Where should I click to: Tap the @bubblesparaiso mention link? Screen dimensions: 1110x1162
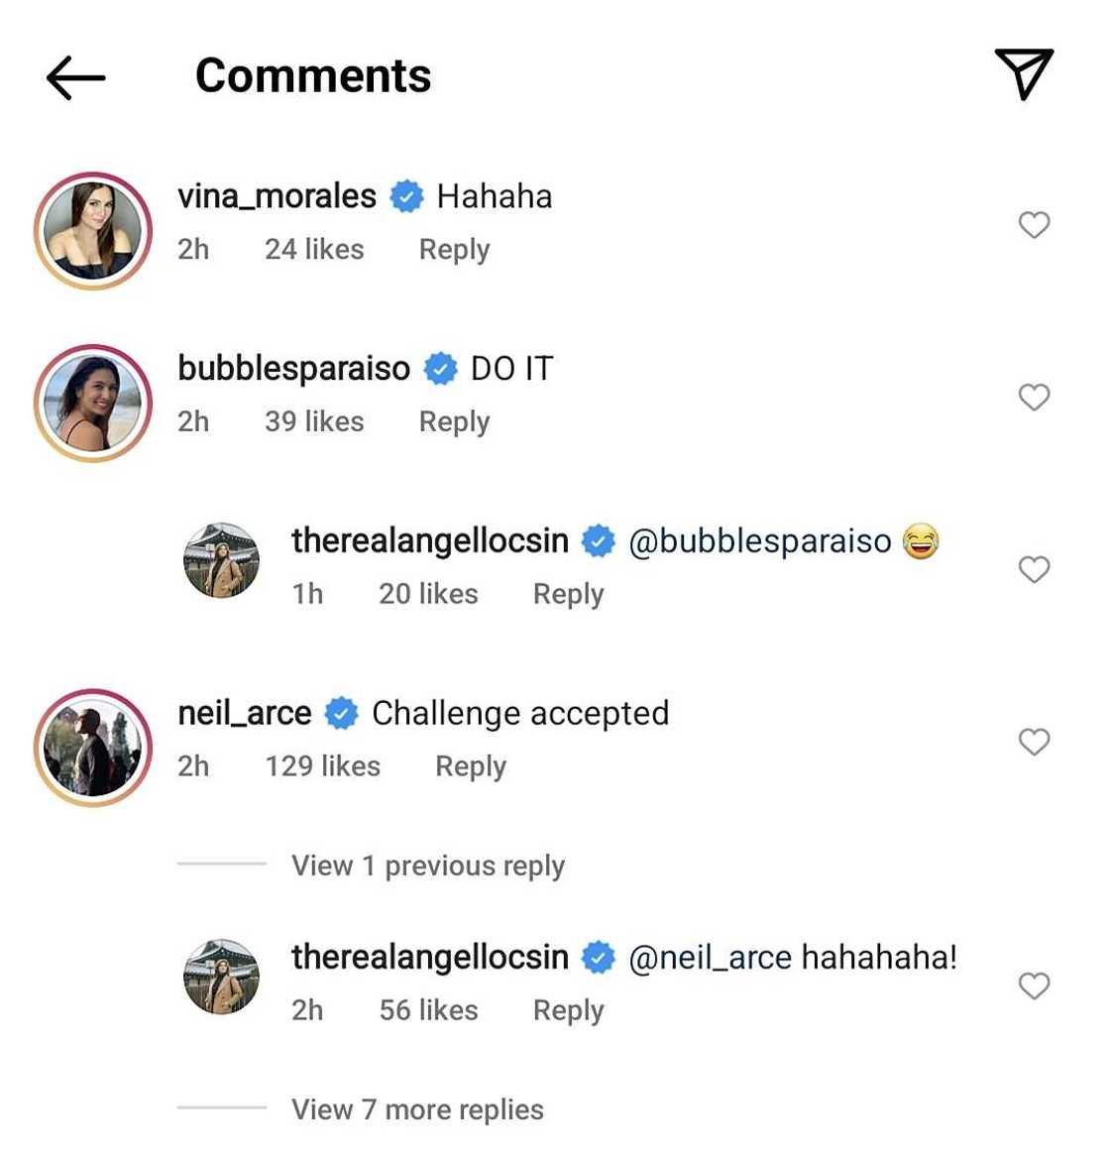(x=760, y=541)
